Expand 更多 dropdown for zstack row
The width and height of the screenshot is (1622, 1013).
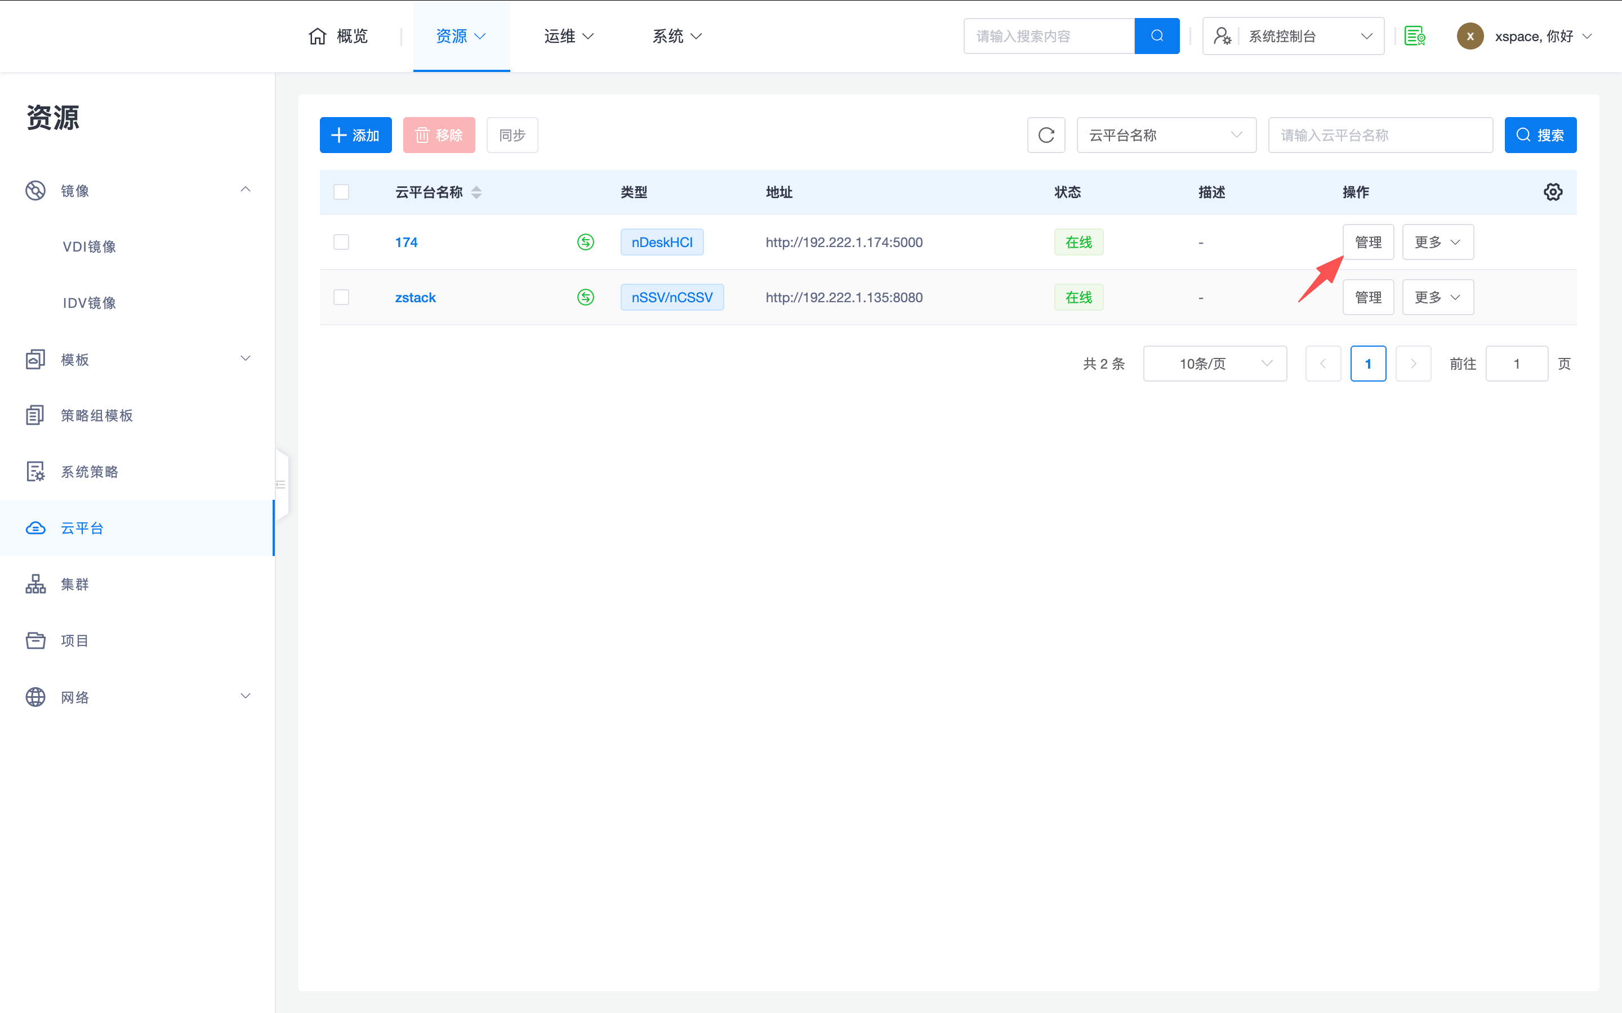tap(1437, 298)
